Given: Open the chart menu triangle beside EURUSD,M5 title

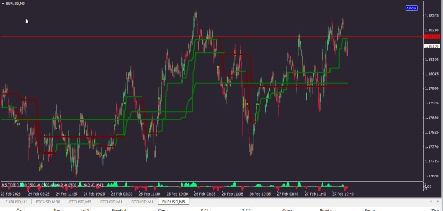Looking at the screenshot, I should point(3,4).
